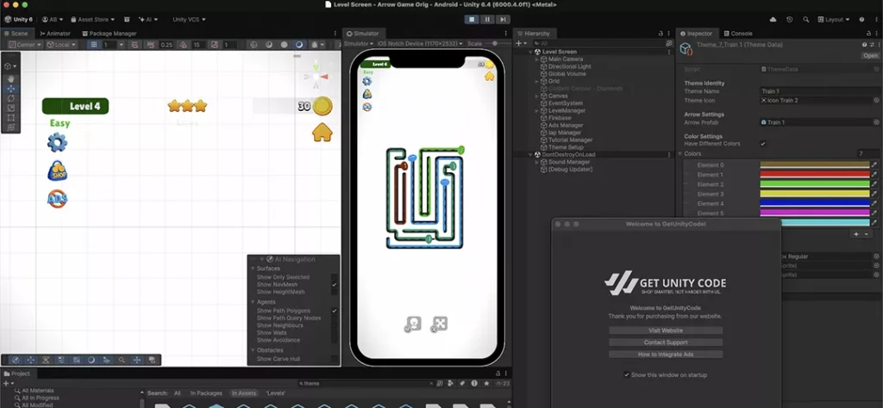
Task: Click the gold stars in Scene view
Action: click(187, 106)
